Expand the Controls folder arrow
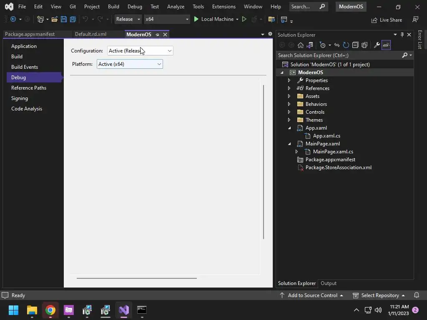Image resolution: width=427 pixels, height=320 pixels. pos(289,112)
